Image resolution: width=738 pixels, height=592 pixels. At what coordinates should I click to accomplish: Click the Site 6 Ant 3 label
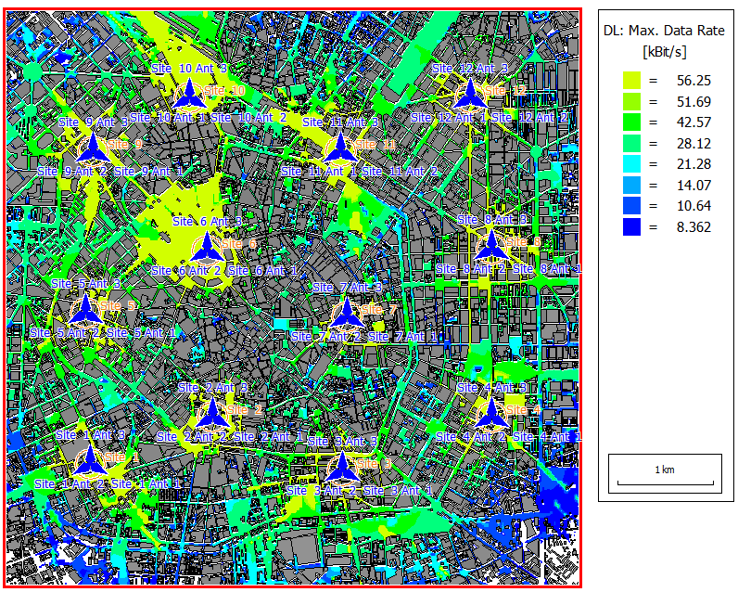[x=207, y=222]
